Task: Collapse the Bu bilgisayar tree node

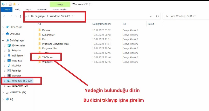Action: pyautogui.click(x=3, y=40)
